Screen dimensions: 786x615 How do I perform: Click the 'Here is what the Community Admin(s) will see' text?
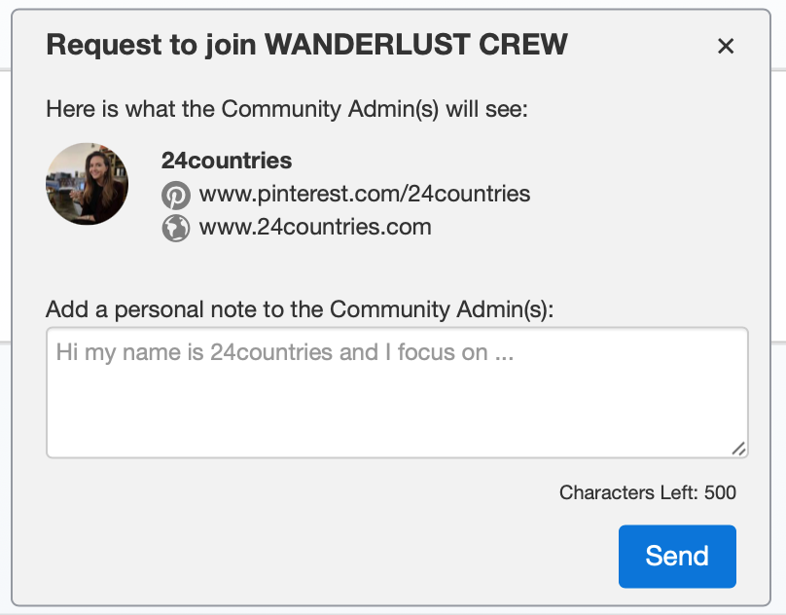coord(286,109)
